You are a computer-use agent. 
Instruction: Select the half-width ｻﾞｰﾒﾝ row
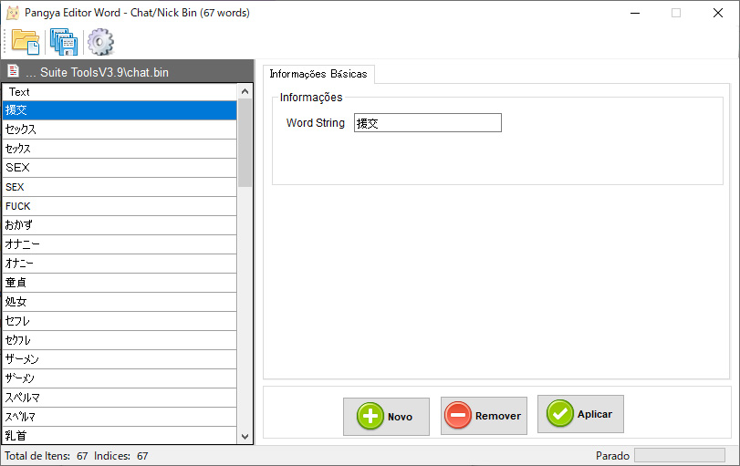coord(120,378)
